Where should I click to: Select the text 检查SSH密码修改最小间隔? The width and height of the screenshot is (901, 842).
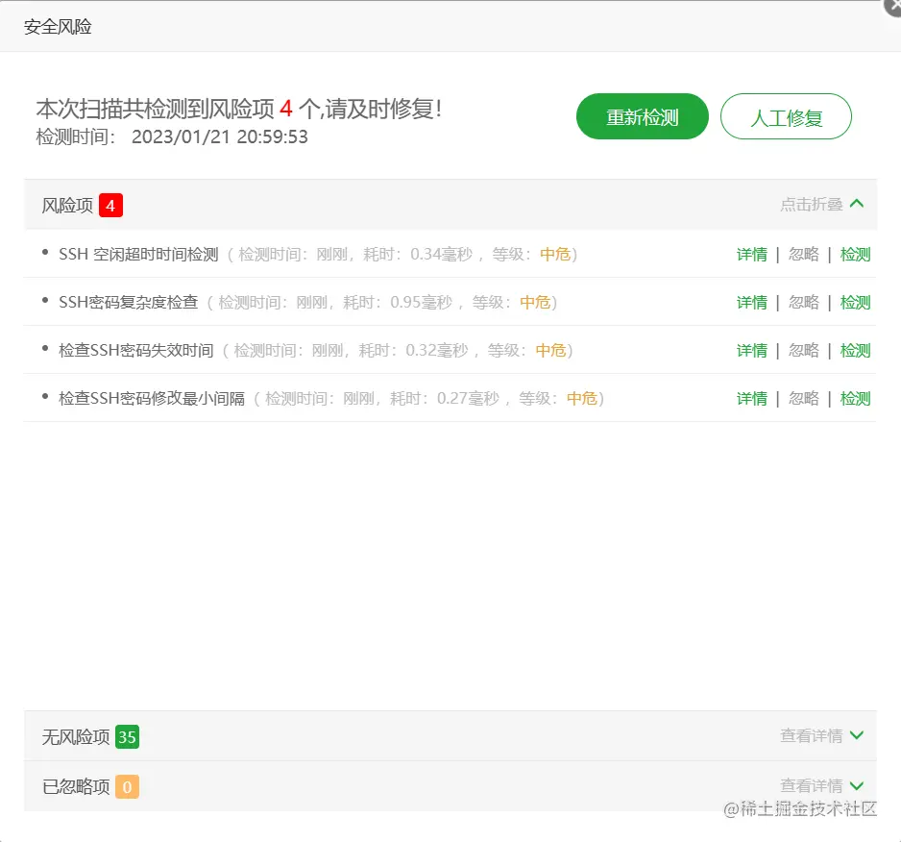(x=152, y=399)
